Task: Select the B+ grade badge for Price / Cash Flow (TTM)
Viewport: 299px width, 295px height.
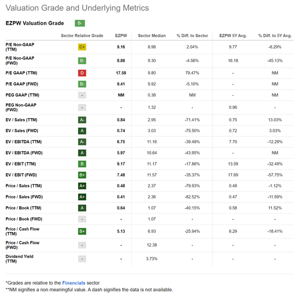Action: [x=82, y=232]
